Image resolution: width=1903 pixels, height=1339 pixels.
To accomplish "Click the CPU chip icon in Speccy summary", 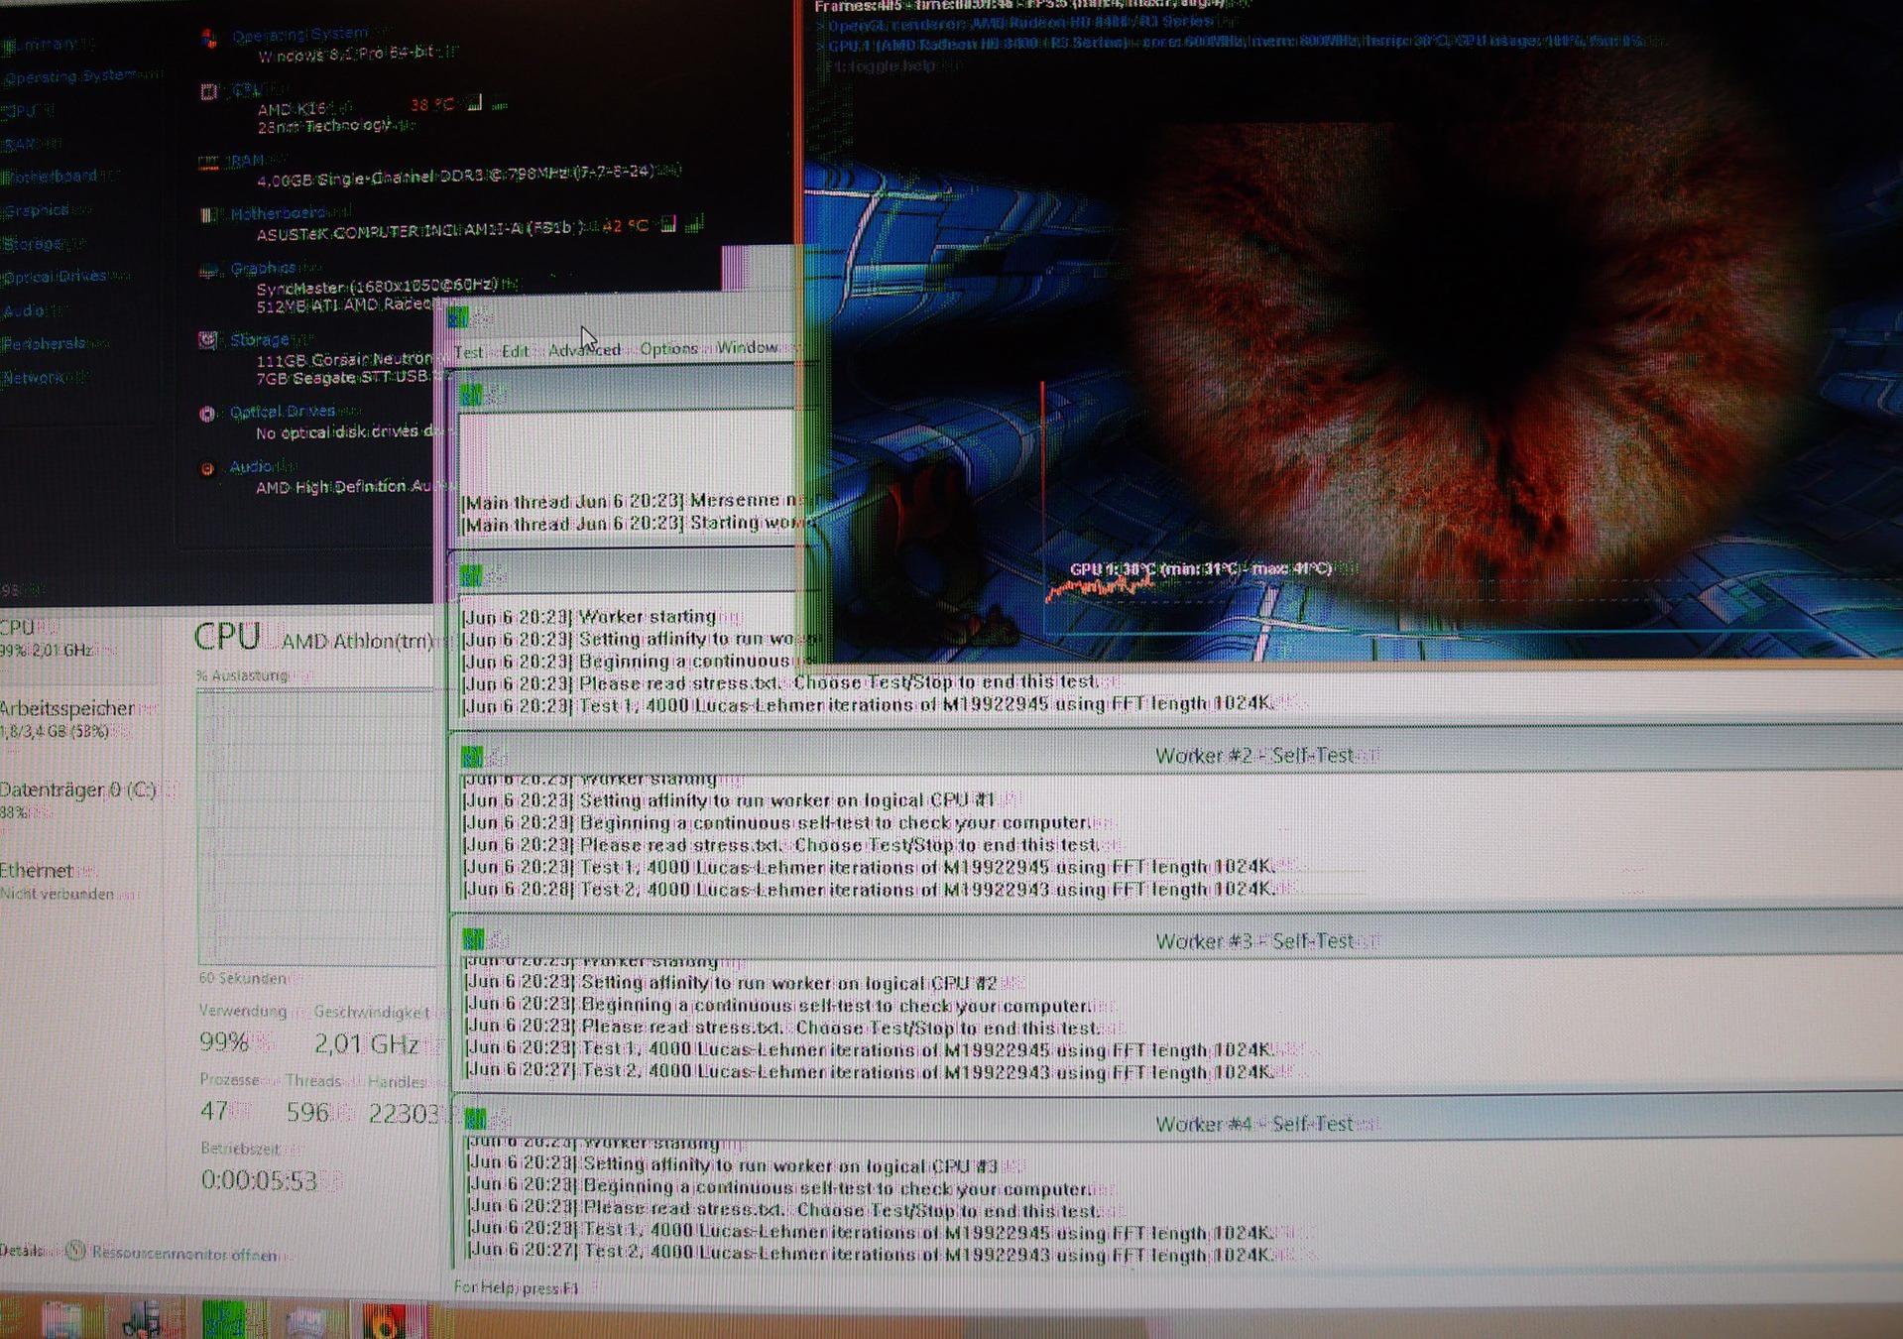I will 208,92.
